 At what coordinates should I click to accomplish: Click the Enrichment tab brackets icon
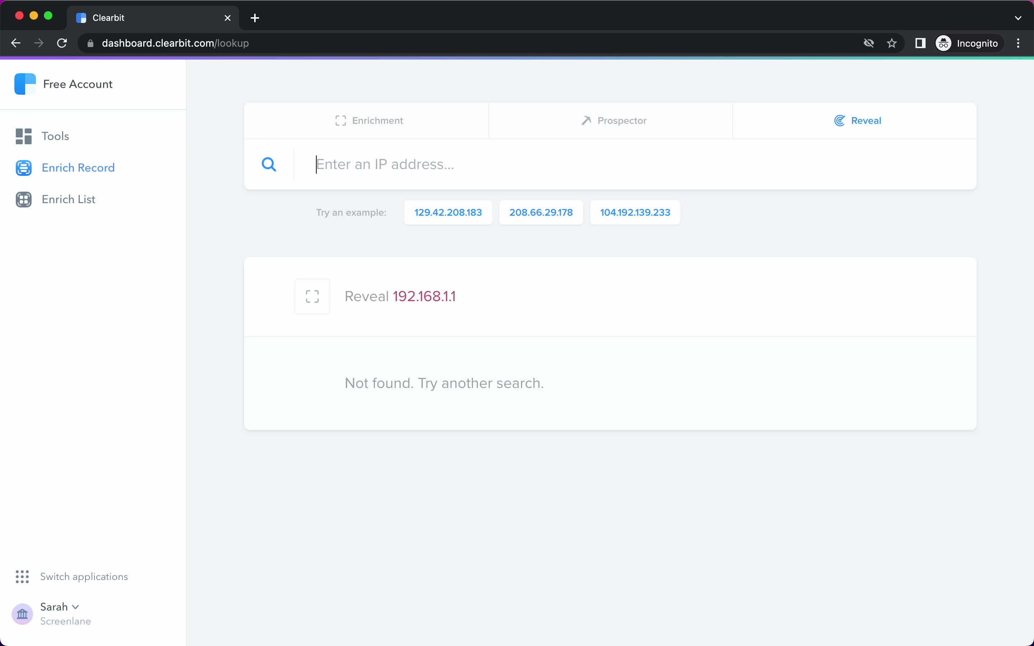tap(340, 121)
